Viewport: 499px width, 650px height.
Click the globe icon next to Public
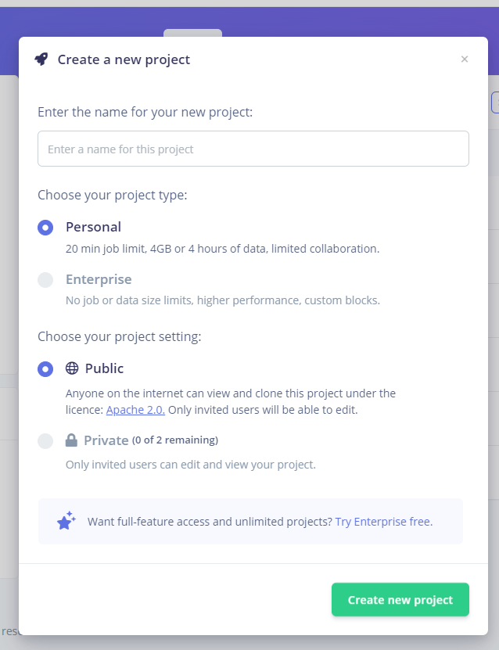coord(72,368)
